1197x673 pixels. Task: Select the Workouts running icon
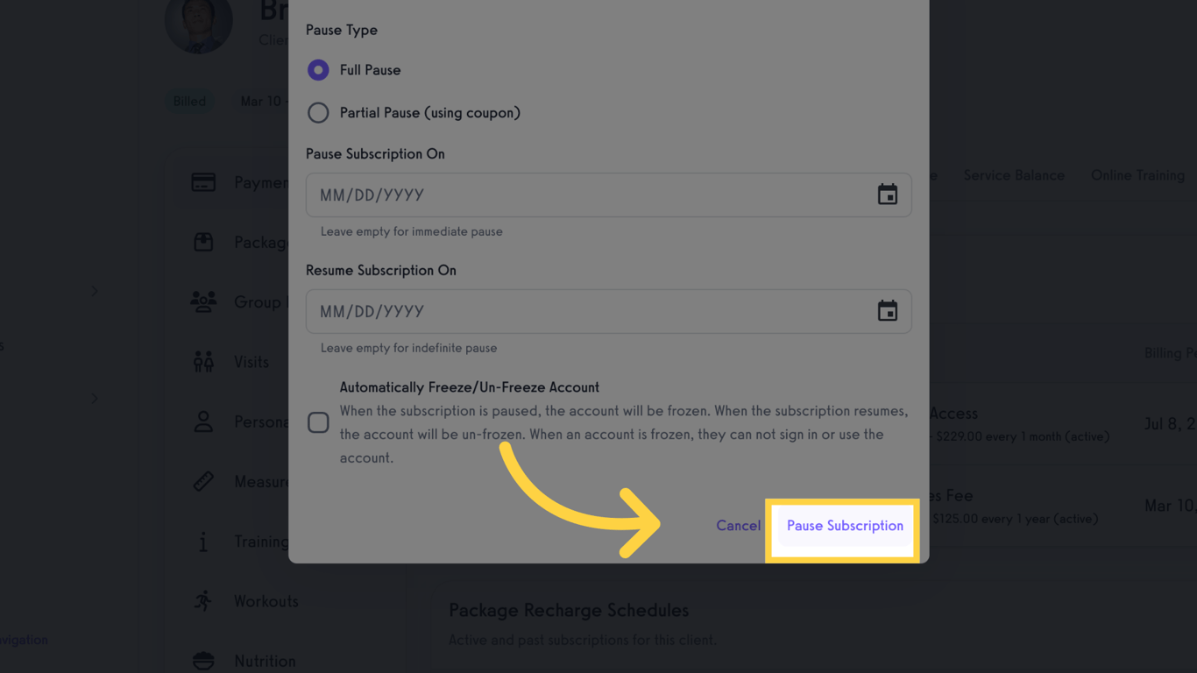point(203,601)
